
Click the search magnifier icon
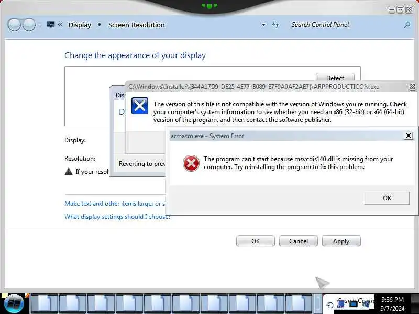coord(407,25)
